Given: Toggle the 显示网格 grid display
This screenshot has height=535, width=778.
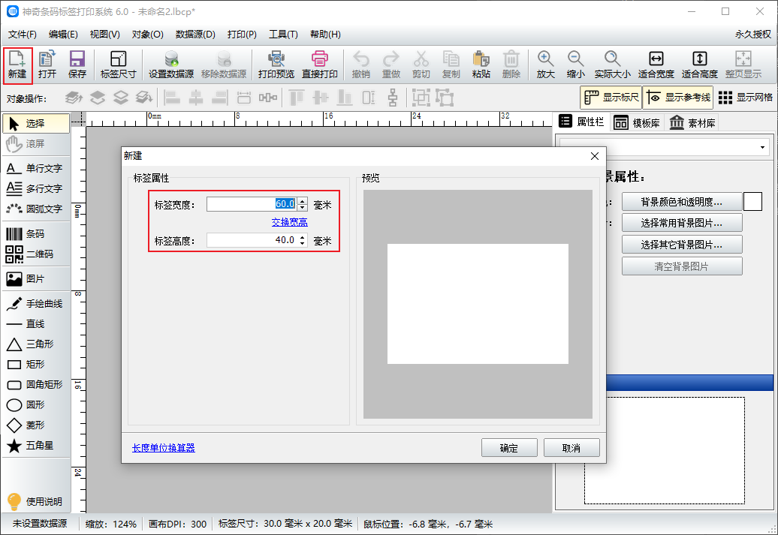Looking at the screenshot, I should click(745, 98).
